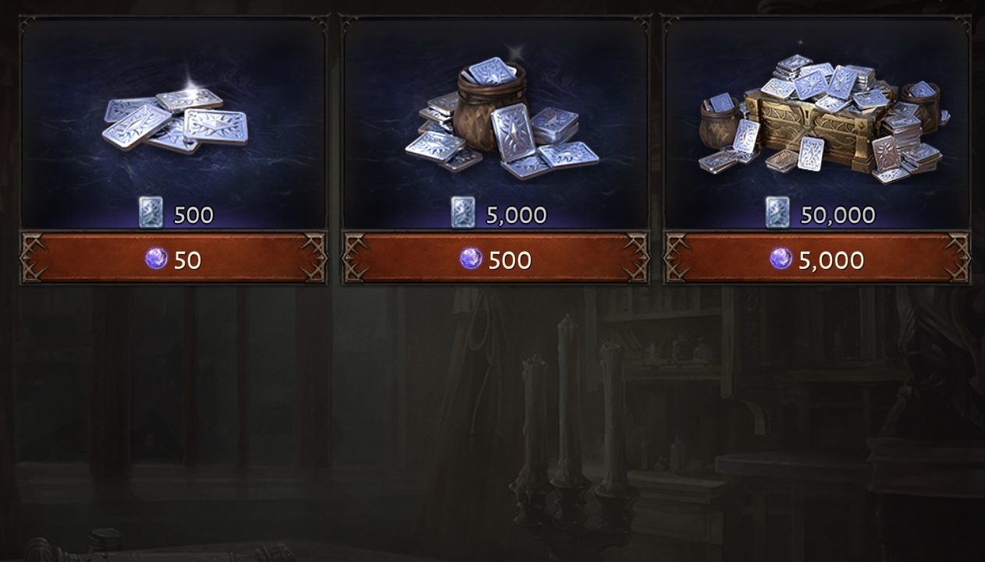Click the purple orb icon on the 5,000 price button

[x=781, y=258]
